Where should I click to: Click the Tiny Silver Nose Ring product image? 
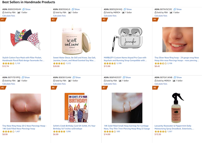click(178, 39)
